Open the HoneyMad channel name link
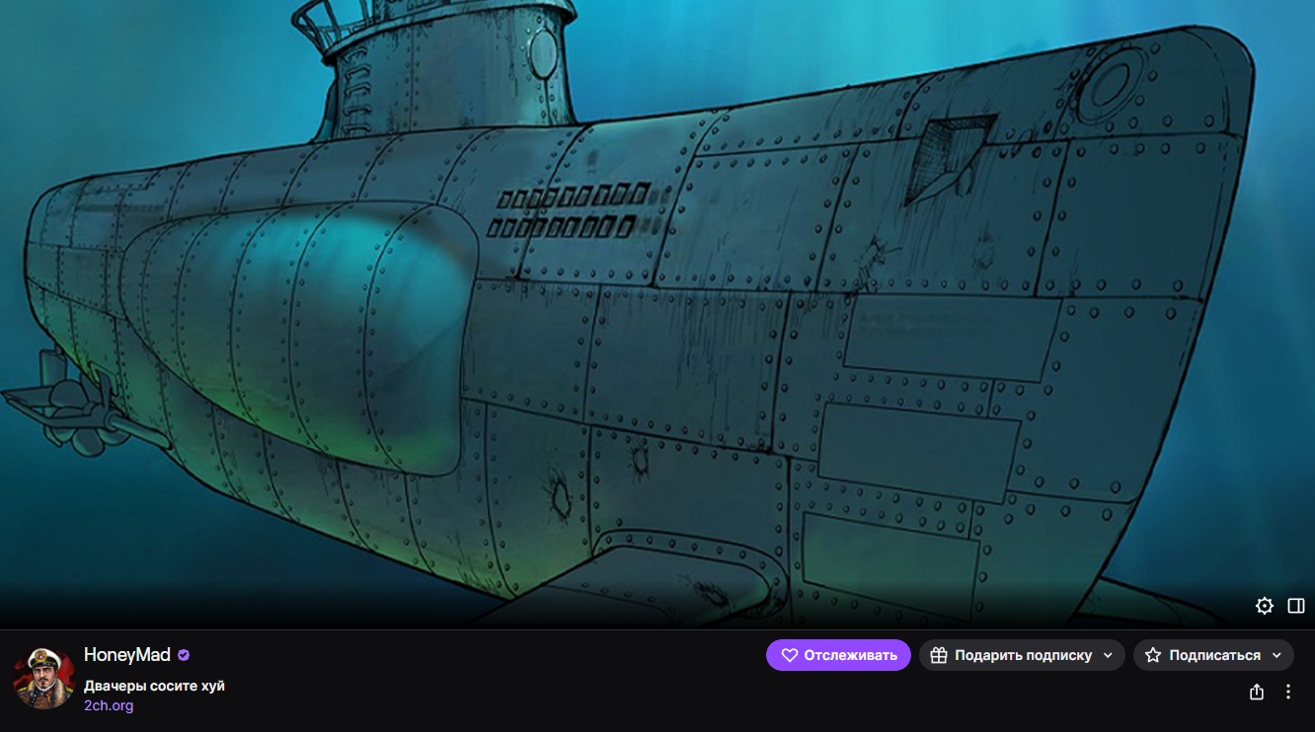The height and width of the screenshot is (732, 1315). tap(127, 655)
